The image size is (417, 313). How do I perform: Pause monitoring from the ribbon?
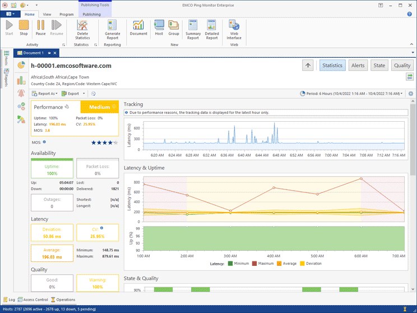coord(40,27)
